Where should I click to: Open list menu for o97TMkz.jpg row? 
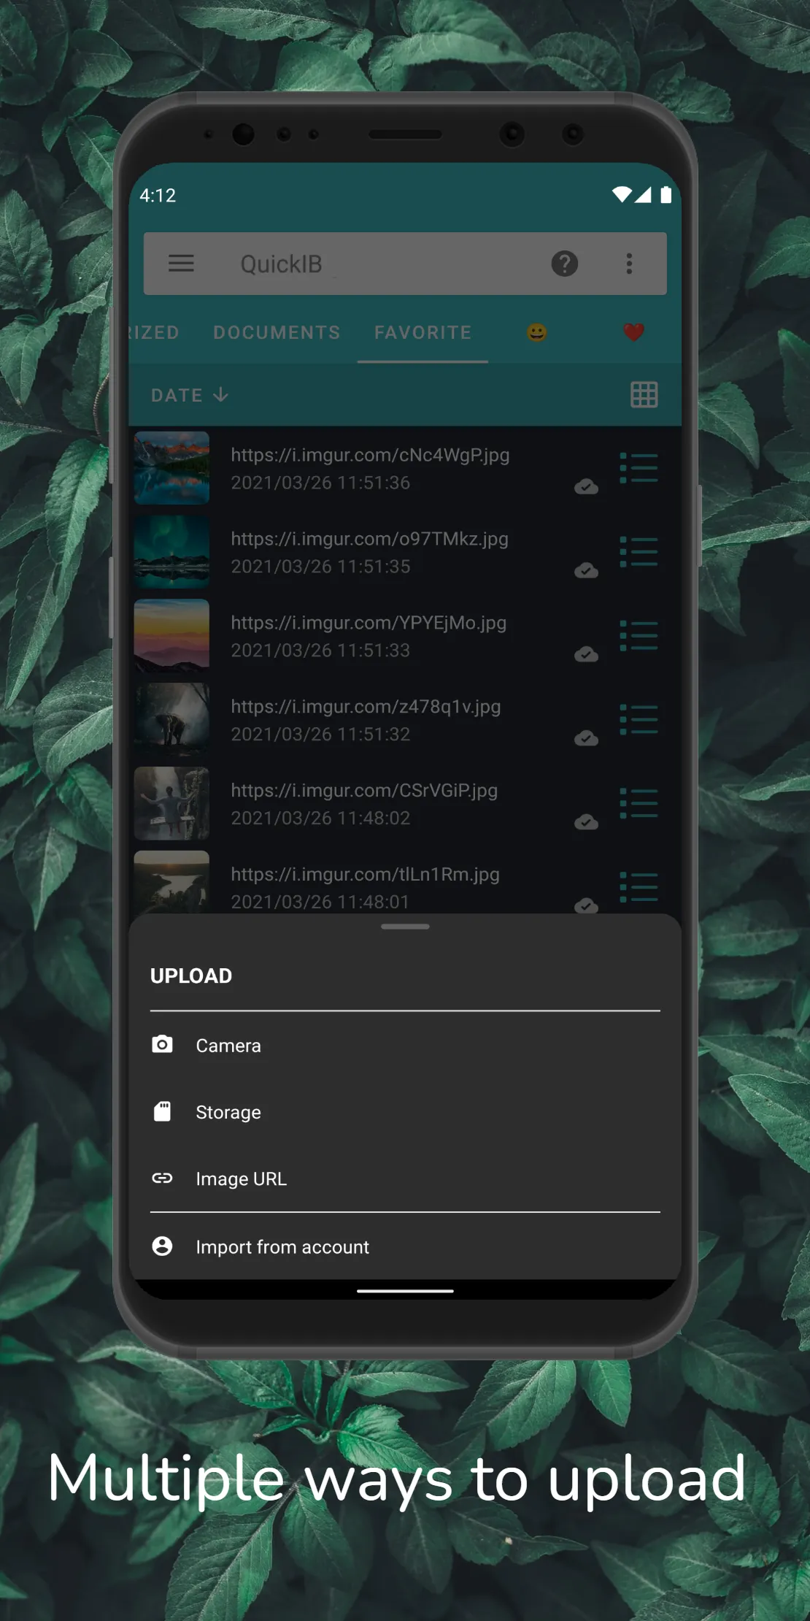pyautogui.click(x=639, y=552)
